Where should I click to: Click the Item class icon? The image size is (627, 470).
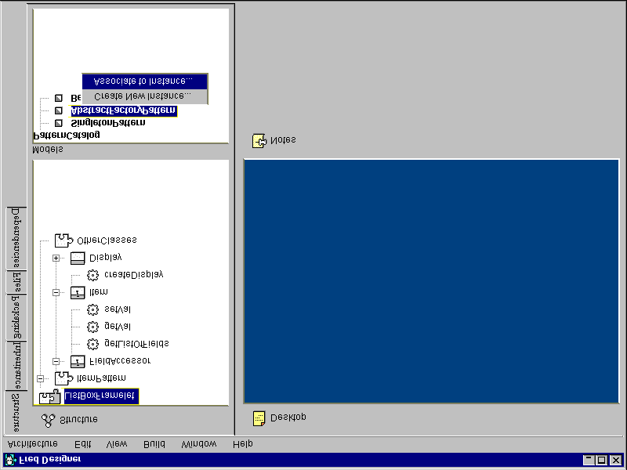[x=78, y=292]
